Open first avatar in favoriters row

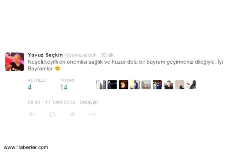click(x=101, y=85)
